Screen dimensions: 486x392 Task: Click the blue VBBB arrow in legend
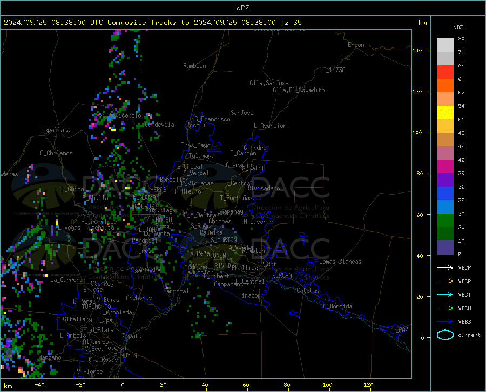tap(445, 322)
